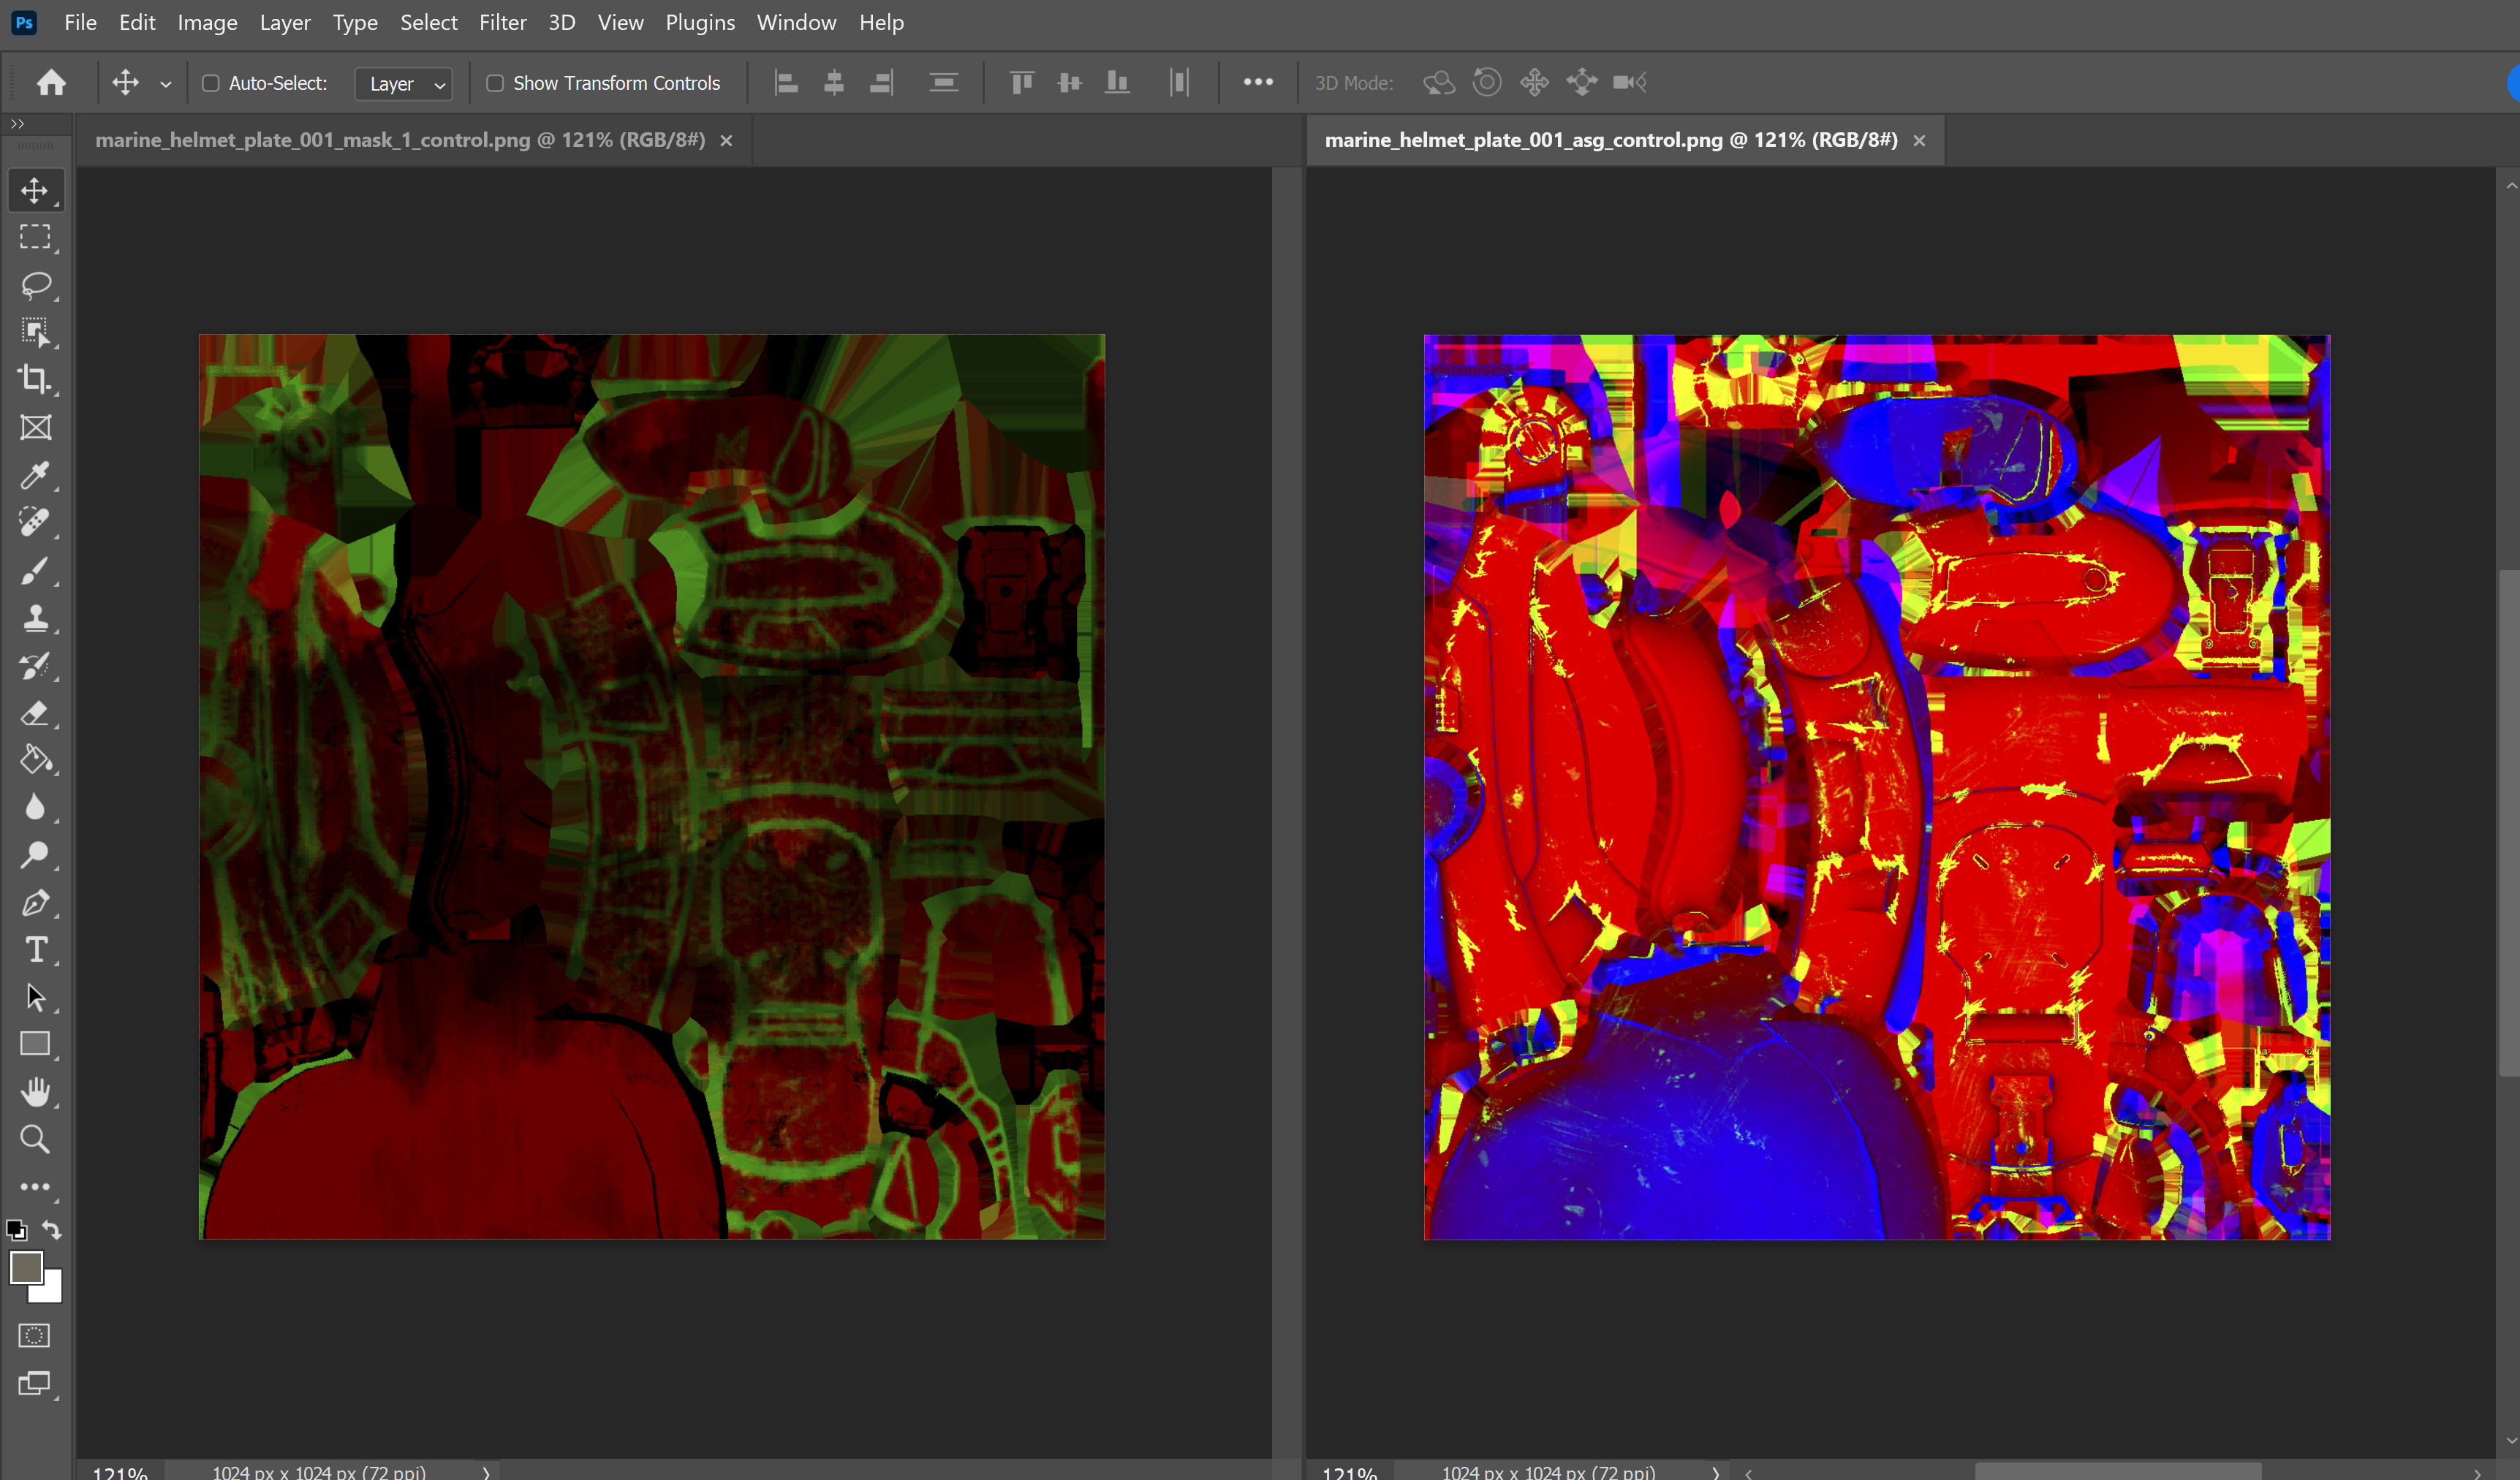Viewport: 2520px width, 1480px height.
Task: Select the Crop tool
Action: [x=35, y=379]
